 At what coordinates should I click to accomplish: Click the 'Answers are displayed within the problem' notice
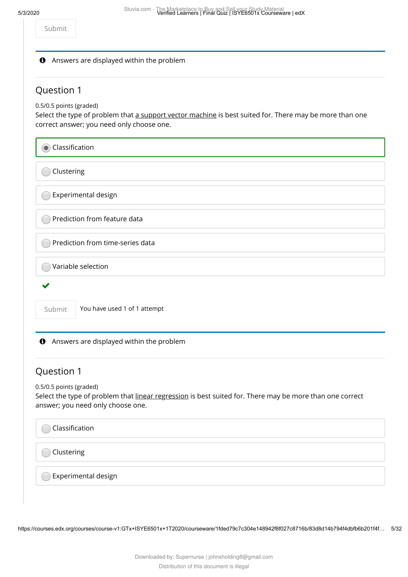click(x=118, y=61)
